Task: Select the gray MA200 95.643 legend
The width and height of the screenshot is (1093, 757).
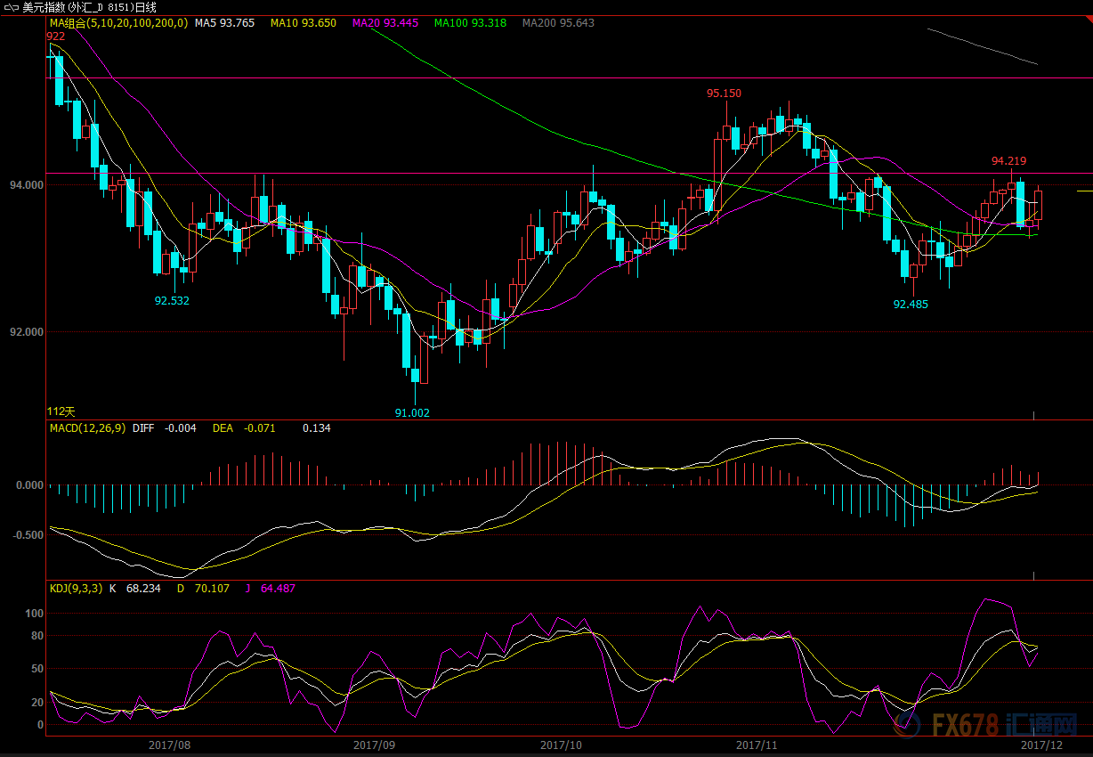Action: [x=558, y=22]
